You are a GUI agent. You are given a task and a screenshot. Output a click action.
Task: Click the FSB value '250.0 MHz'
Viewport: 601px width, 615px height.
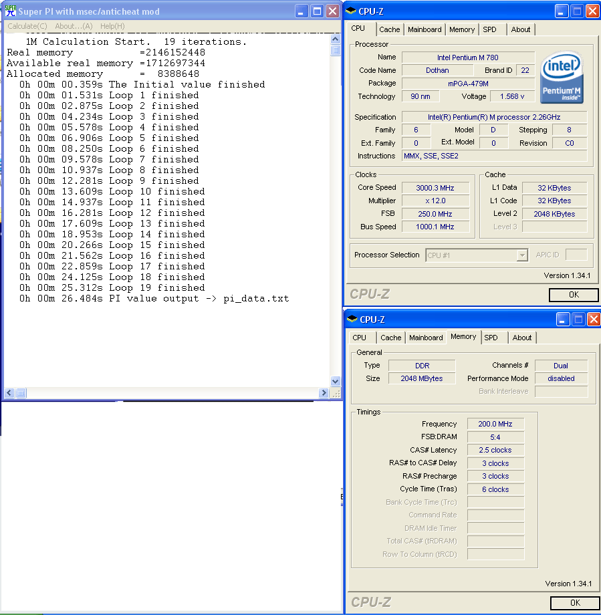(435, 214)
